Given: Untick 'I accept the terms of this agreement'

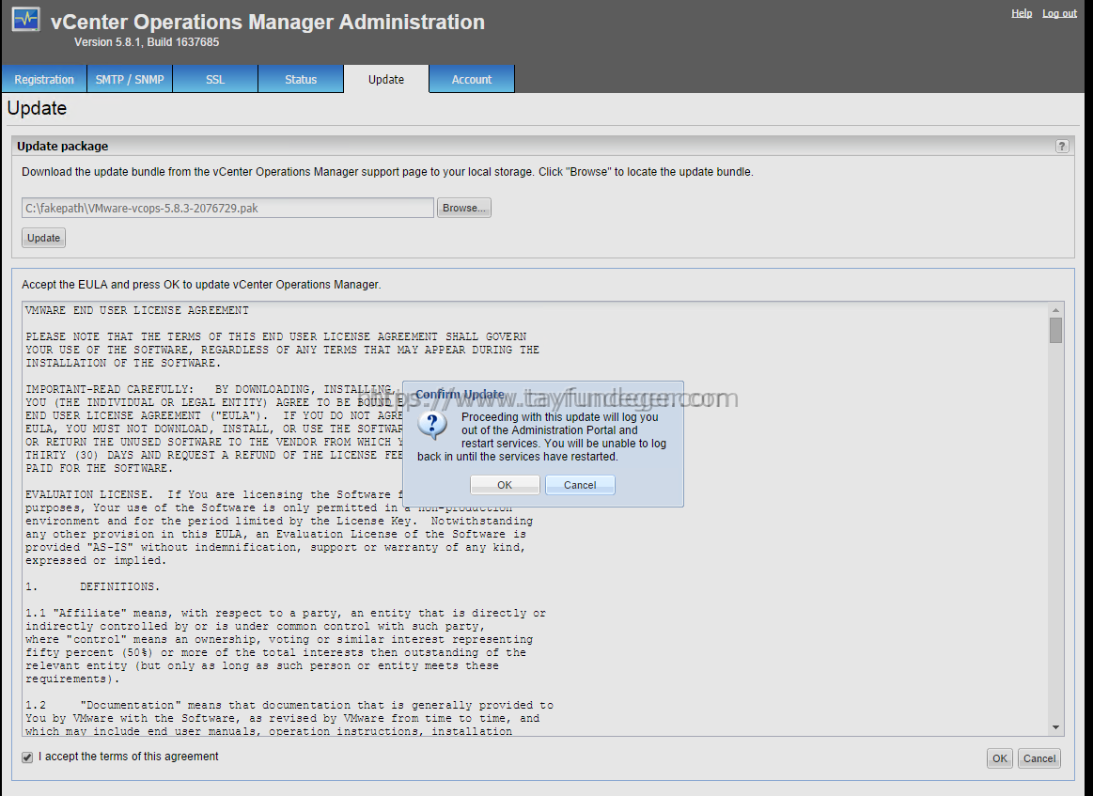Looking at the screenshot, I should (27, 757).
